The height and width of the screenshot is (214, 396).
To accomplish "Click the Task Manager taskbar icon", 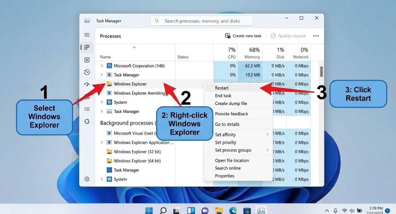I will click(261, 210).
